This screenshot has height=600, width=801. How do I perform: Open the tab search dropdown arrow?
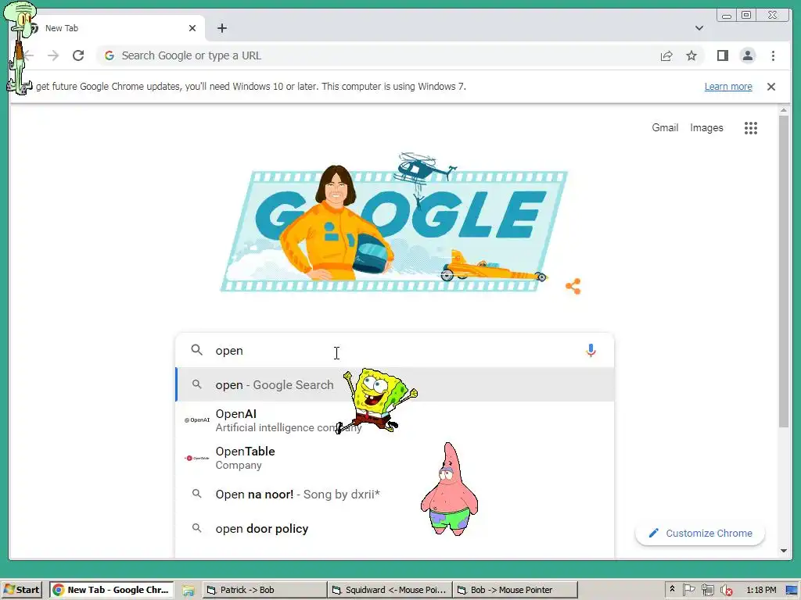click(699, 28)
